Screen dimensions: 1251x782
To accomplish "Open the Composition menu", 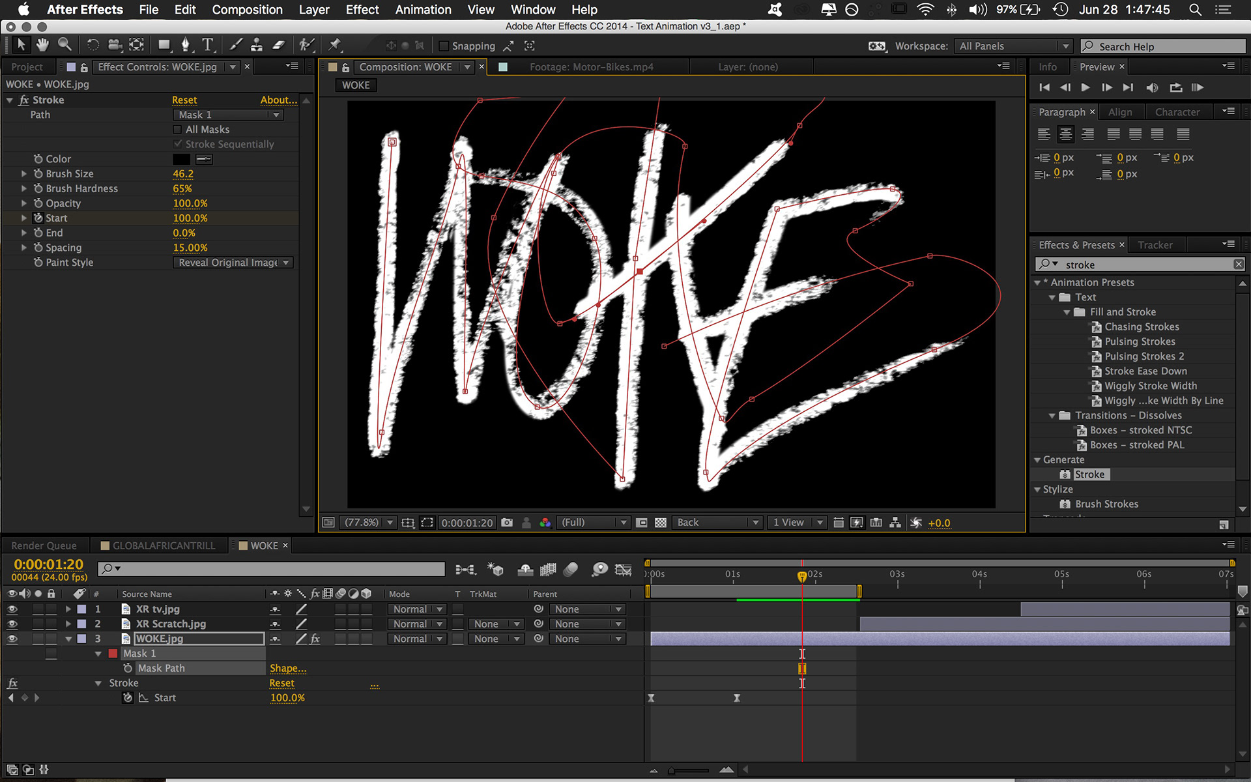I will 247,10.
